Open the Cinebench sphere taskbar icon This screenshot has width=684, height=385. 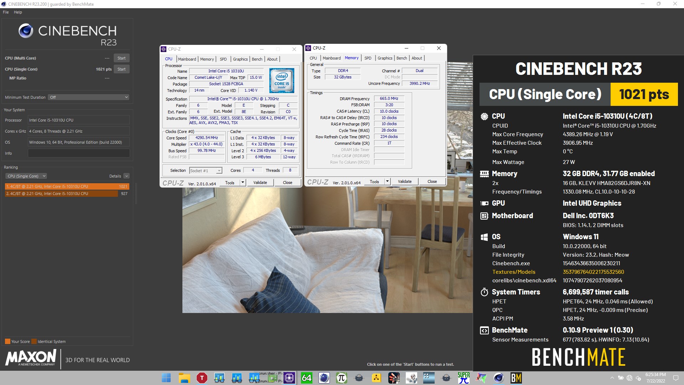[498, 378]
